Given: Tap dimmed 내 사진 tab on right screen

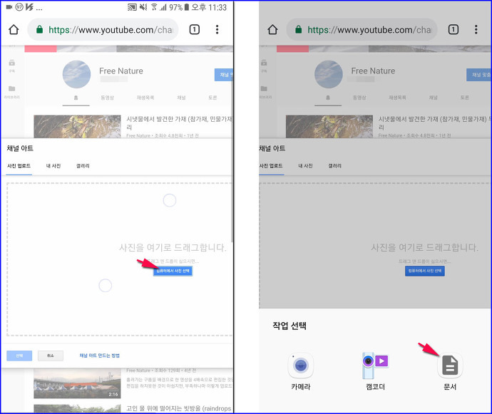Looking at the screenshot, I should [305, 166].
